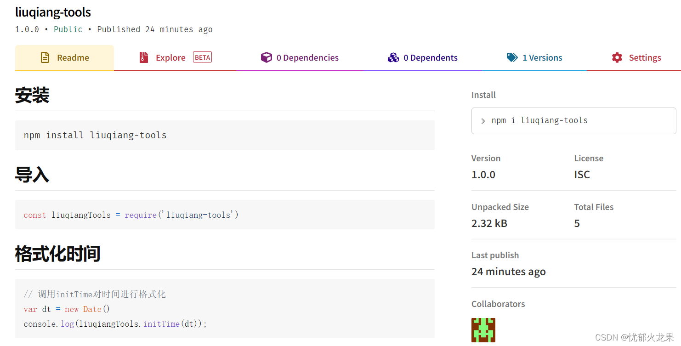
Task: Click the 格式化时间 heading
Action: coord(58,254)
